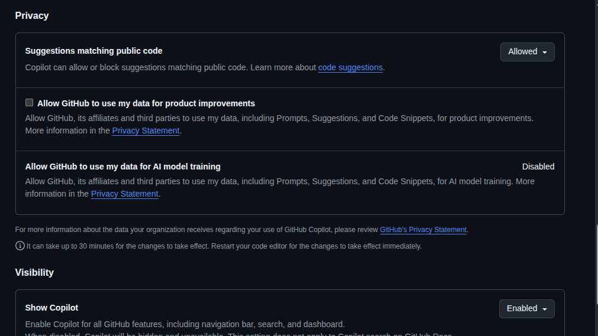Follow the GitHub's Privacy Statement link

click(423, 230)
